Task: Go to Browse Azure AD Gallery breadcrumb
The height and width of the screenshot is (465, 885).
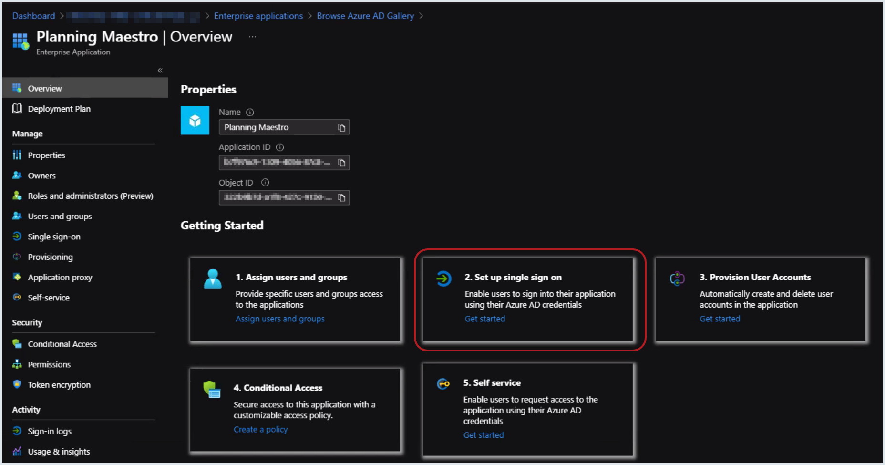Action: click(x=365, y=16)
